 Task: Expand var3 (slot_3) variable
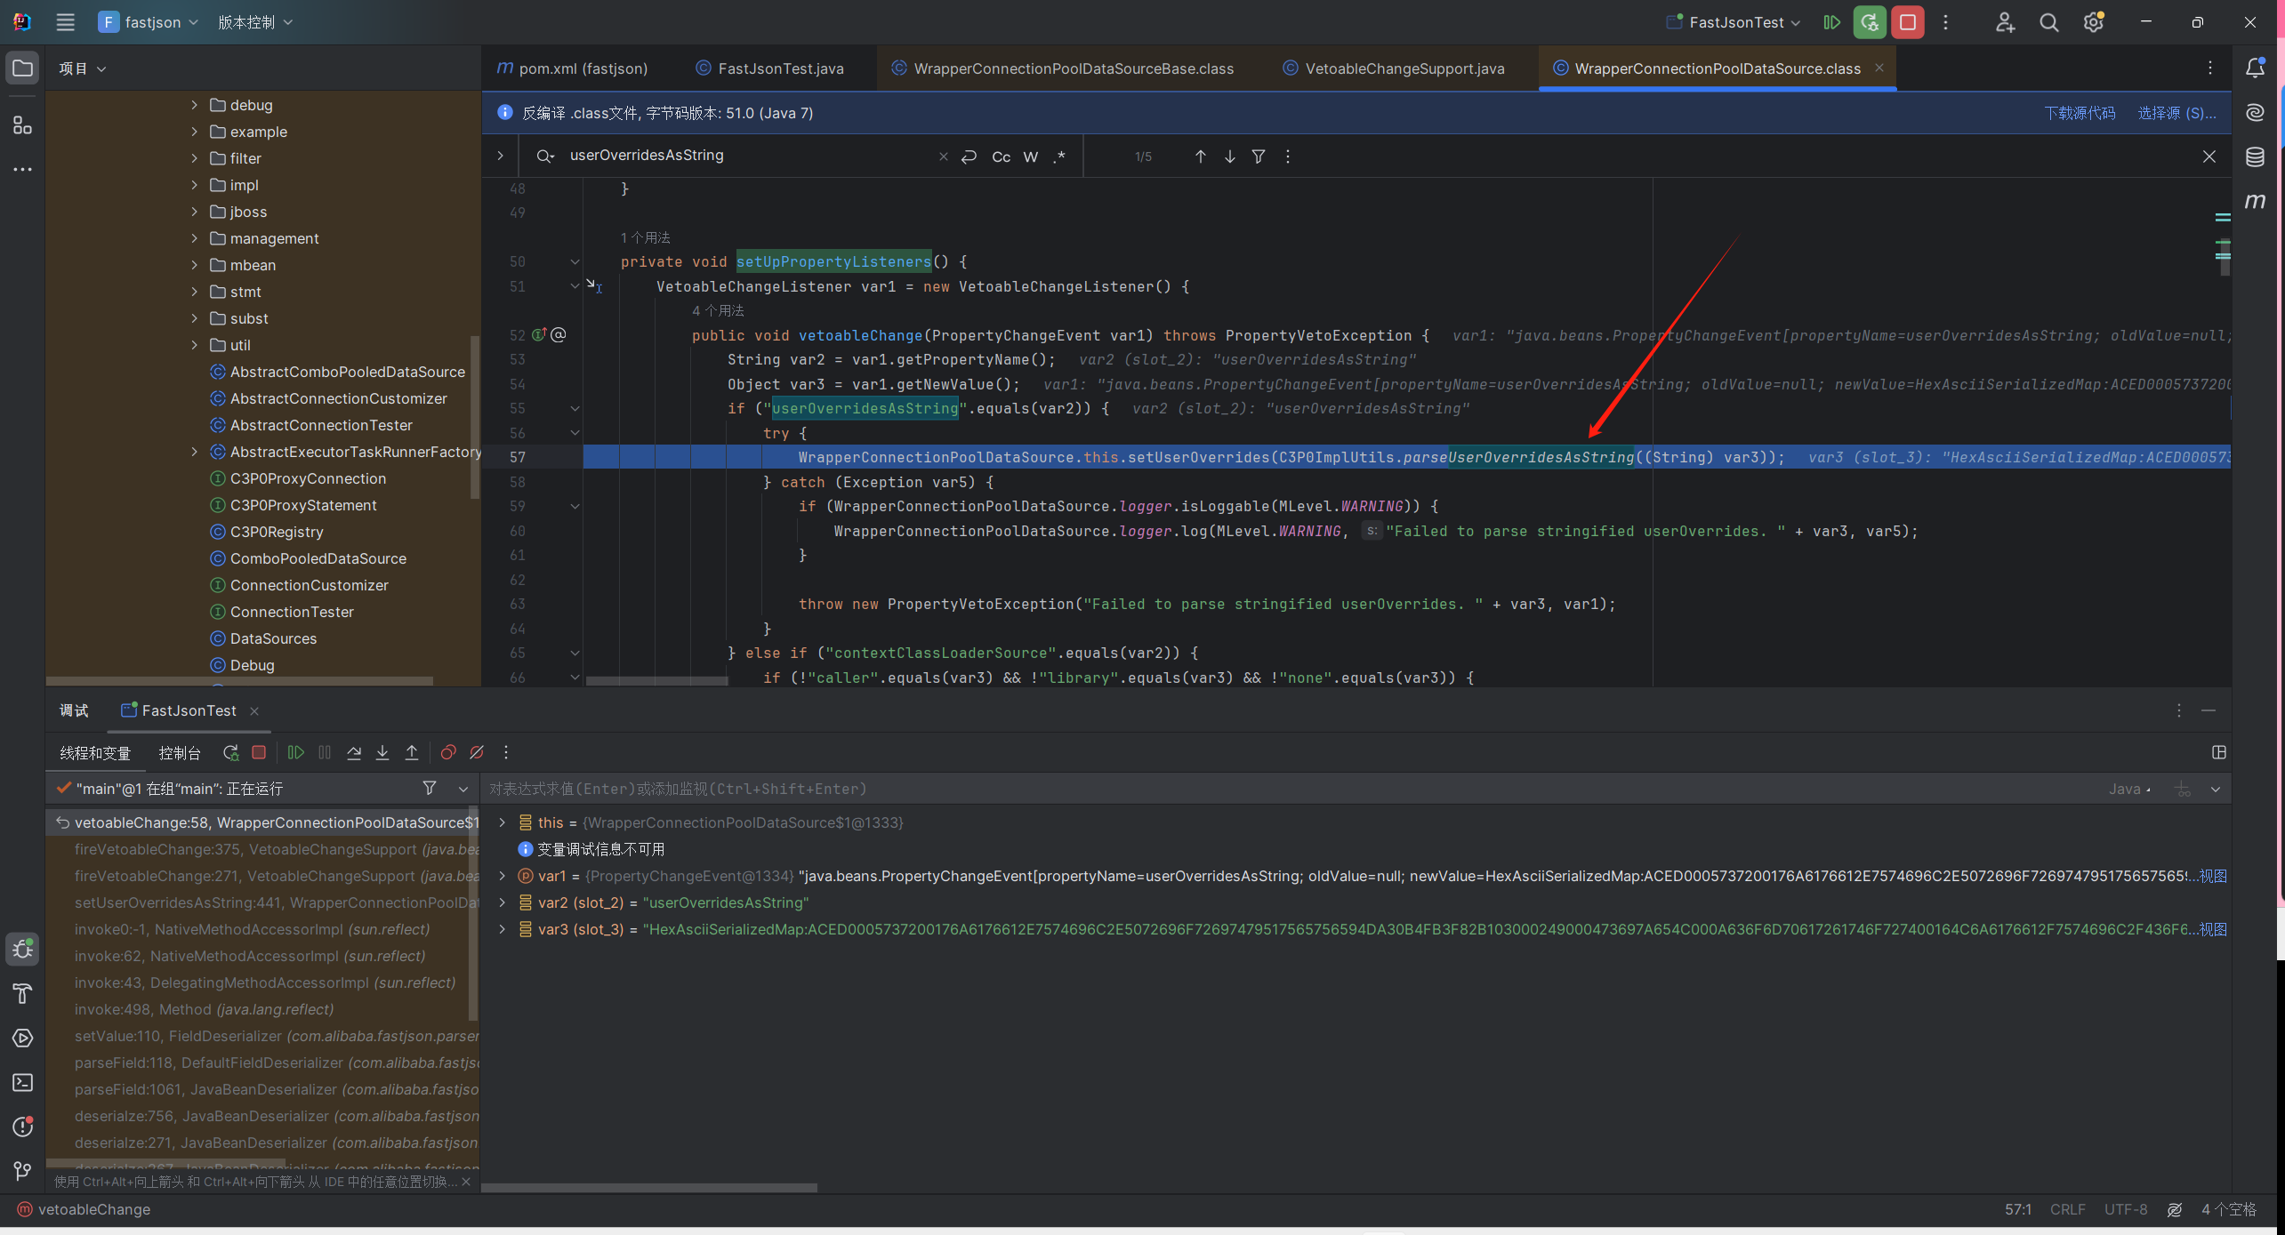click(x=503, y=929)
